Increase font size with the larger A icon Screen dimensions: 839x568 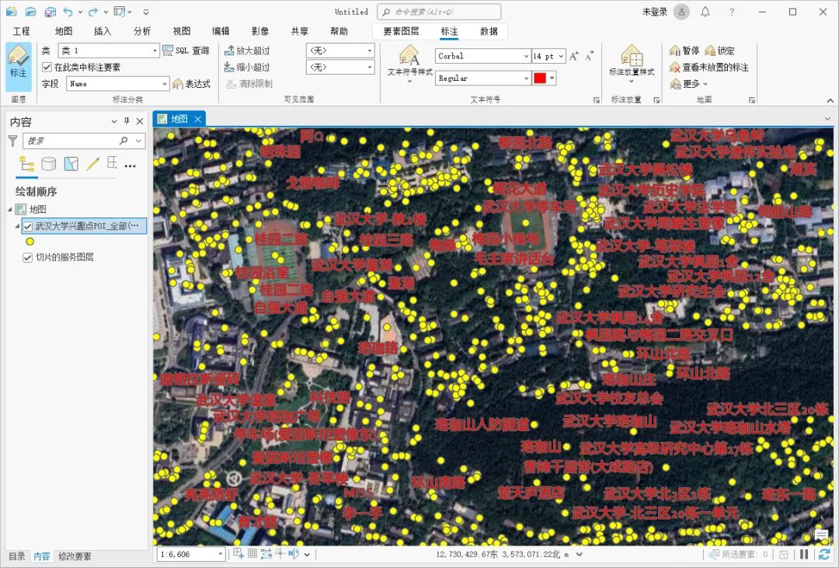573,56
